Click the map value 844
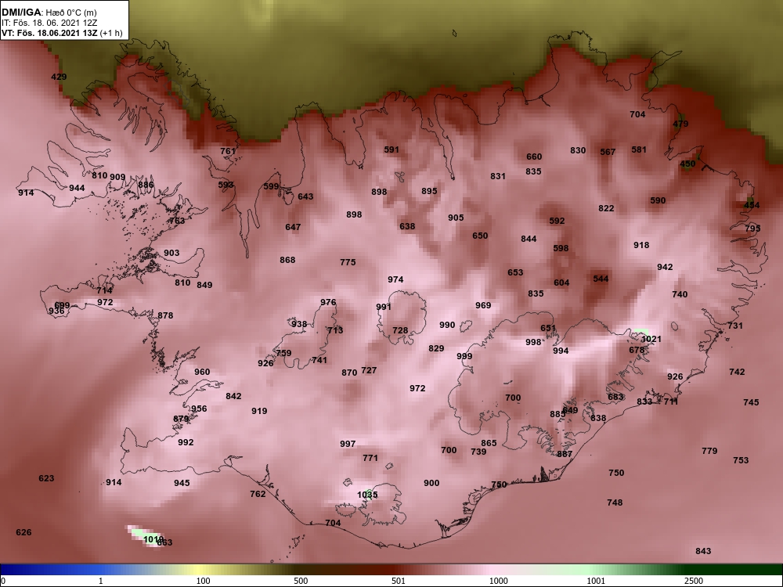The height and width of the screenshot is (587, 783). coord(529,239)
